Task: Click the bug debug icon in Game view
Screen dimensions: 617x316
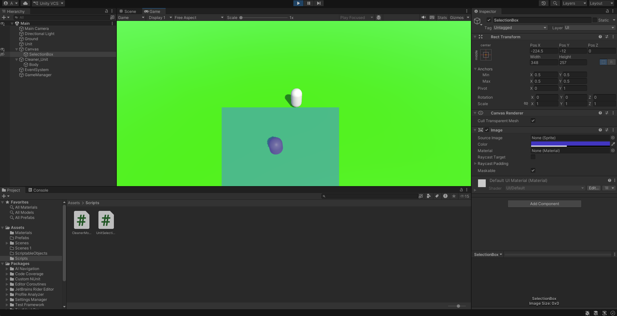Action: point(379,18)
